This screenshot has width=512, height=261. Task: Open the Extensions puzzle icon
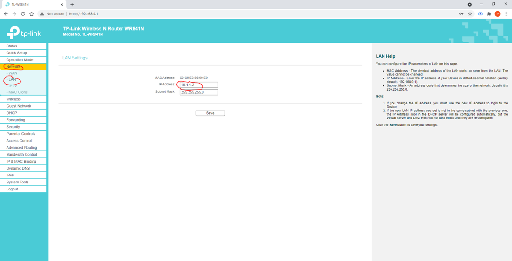pos(489,14)
